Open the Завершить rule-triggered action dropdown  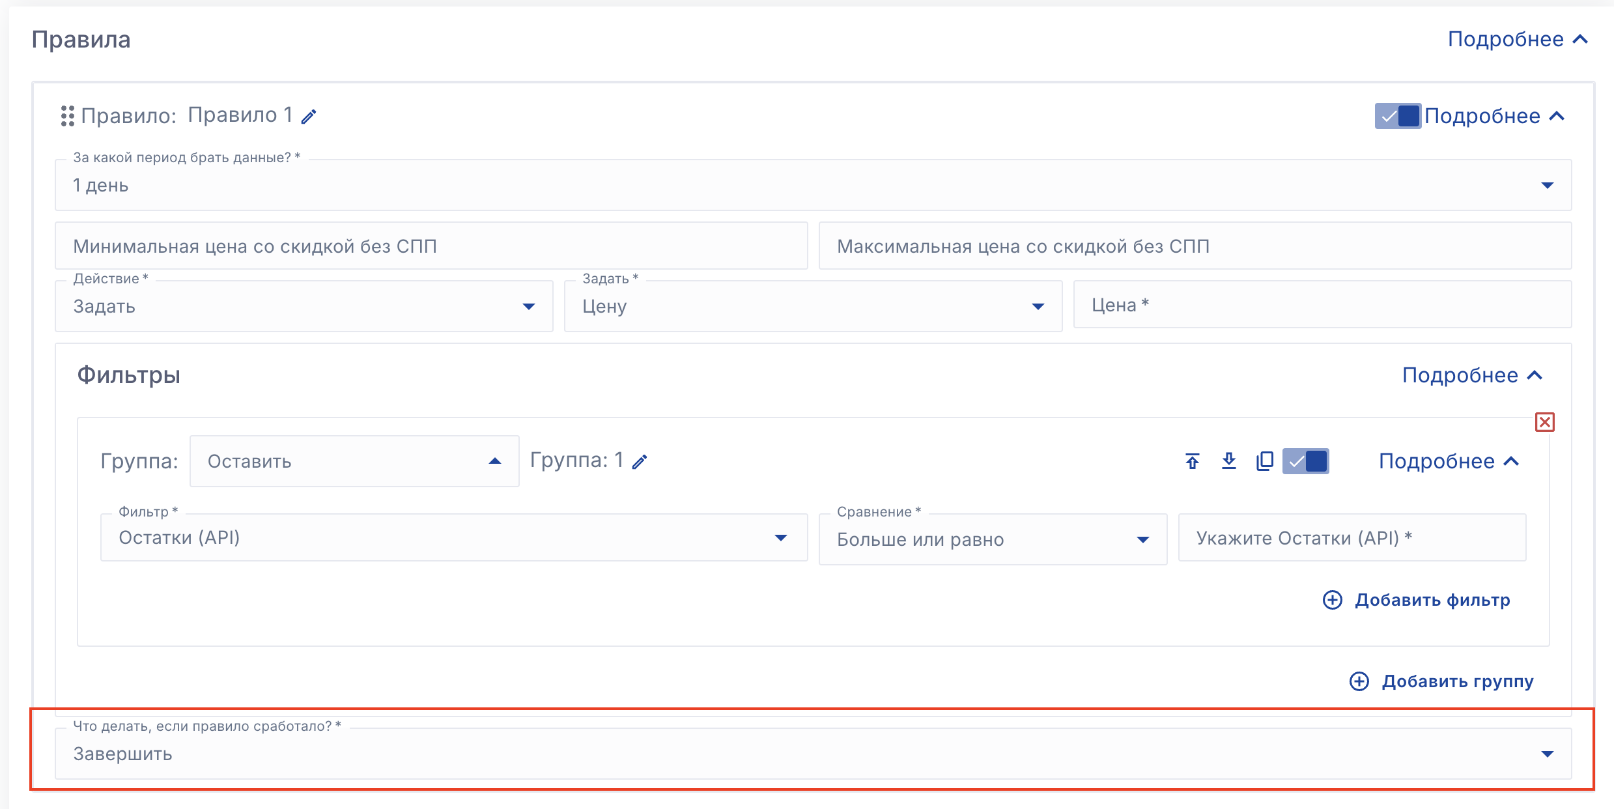(x=812, y=754)
